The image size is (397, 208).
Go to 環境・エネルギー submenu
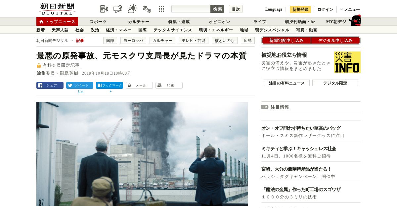point(216,30)
